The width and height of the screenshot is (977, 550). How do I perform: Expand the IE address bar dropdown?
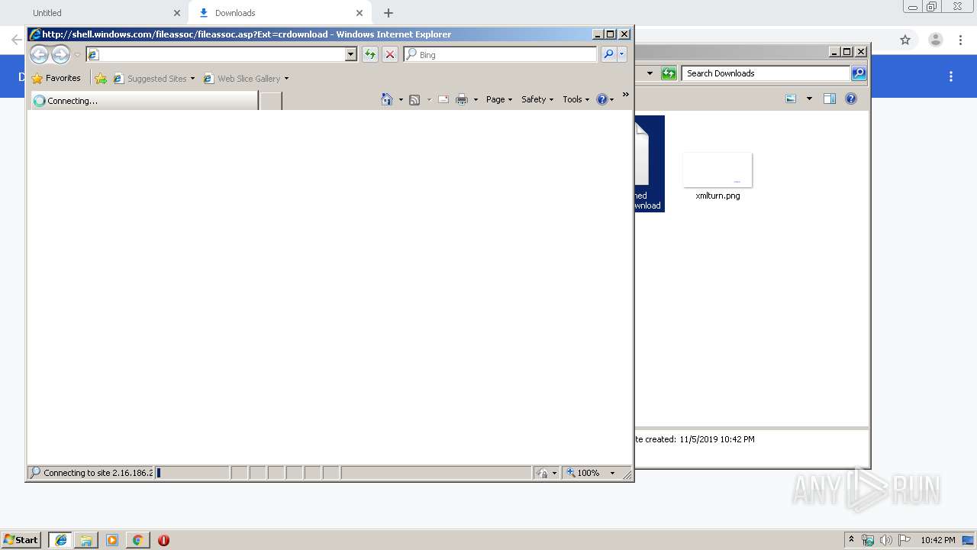351,54
